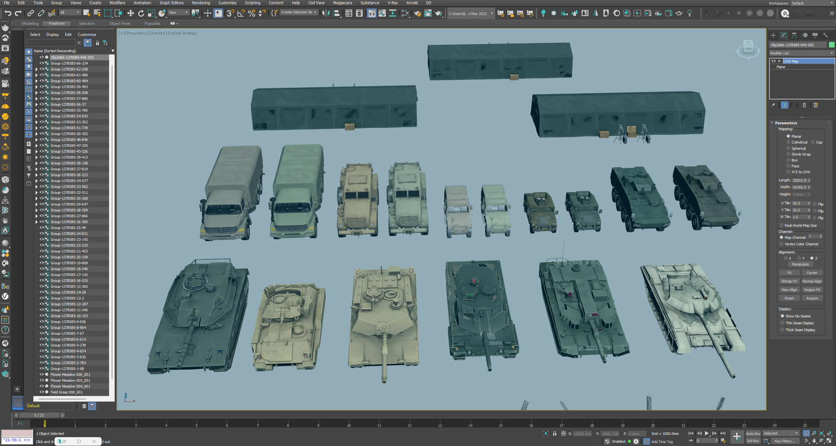
Task: Toggle the Selection Lock padlock icon
Action: pyautogui.click(x=555, y=433)
